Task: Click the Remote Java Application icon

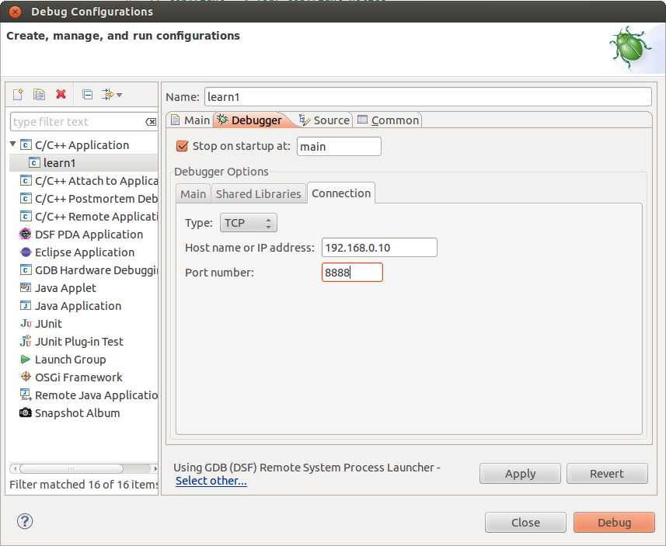Action: click(26, 395)
